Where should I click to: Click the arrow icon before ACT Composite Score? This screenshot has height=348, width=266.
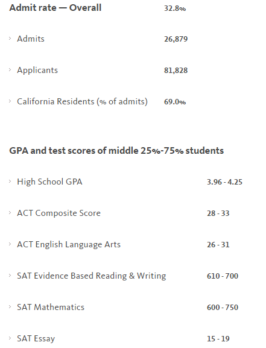tap(10, 213)
